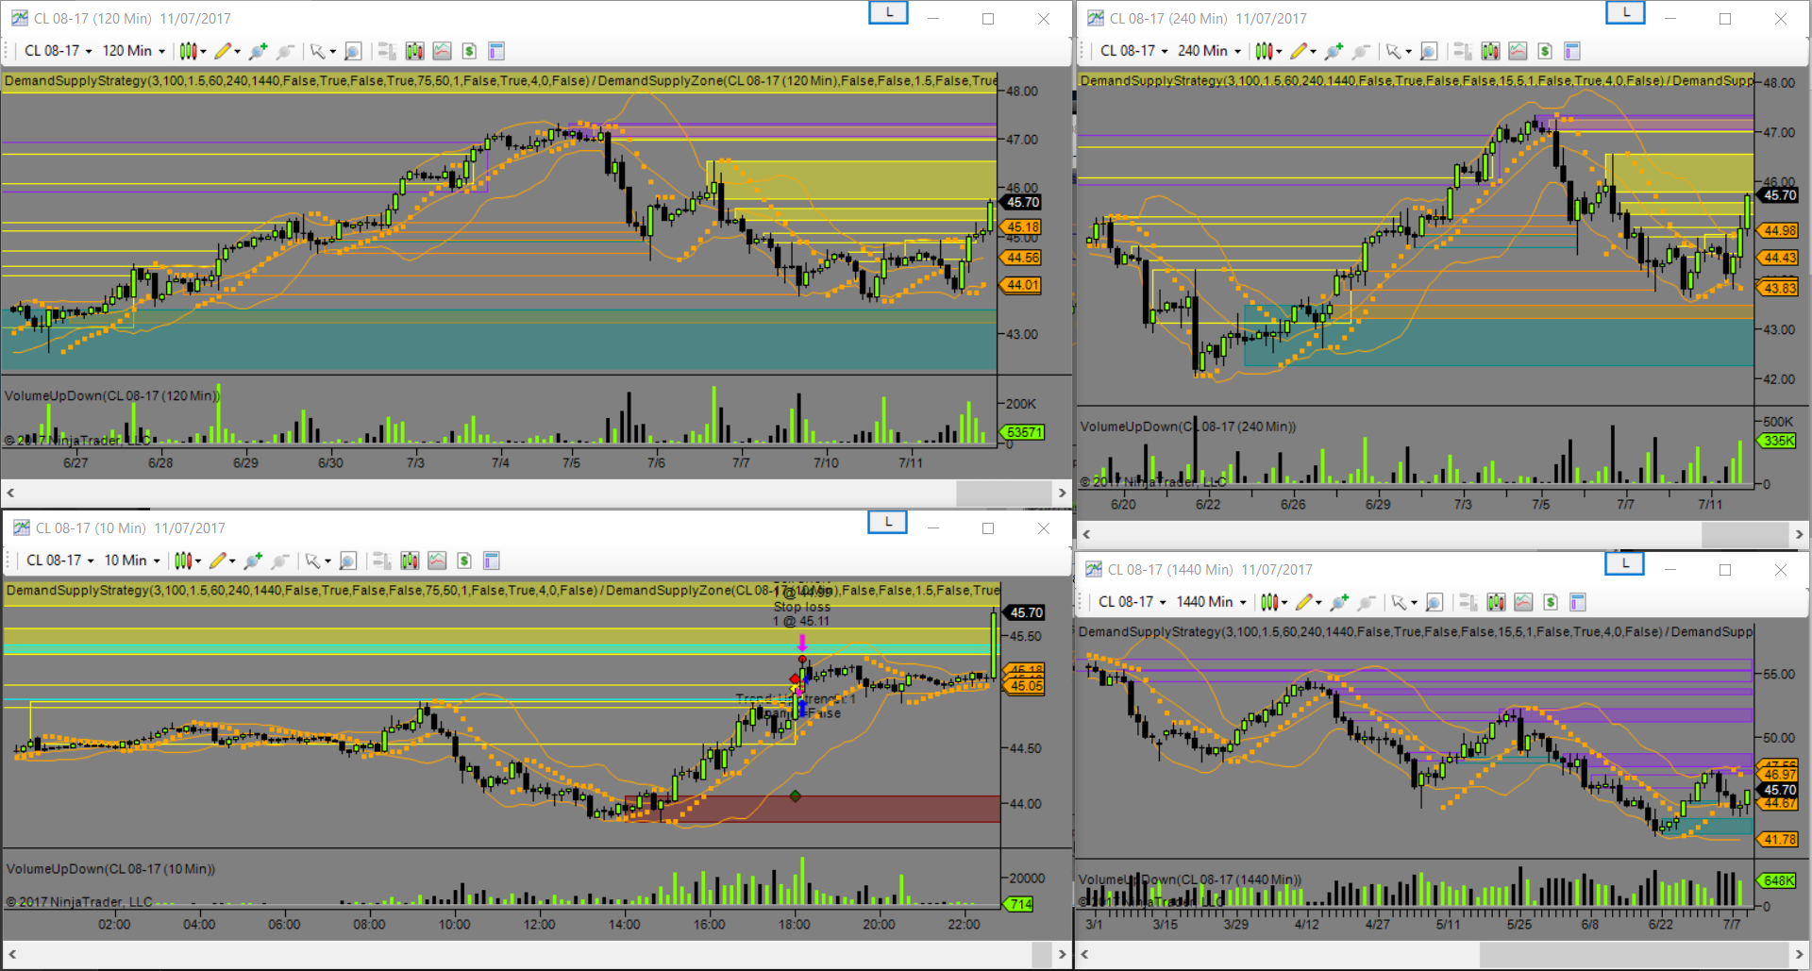Viewport: 1812px width, 971px height.
Task: Expand CL 08-17 instrument selector in 1440 Min window
Action: tap(1132, 602)
